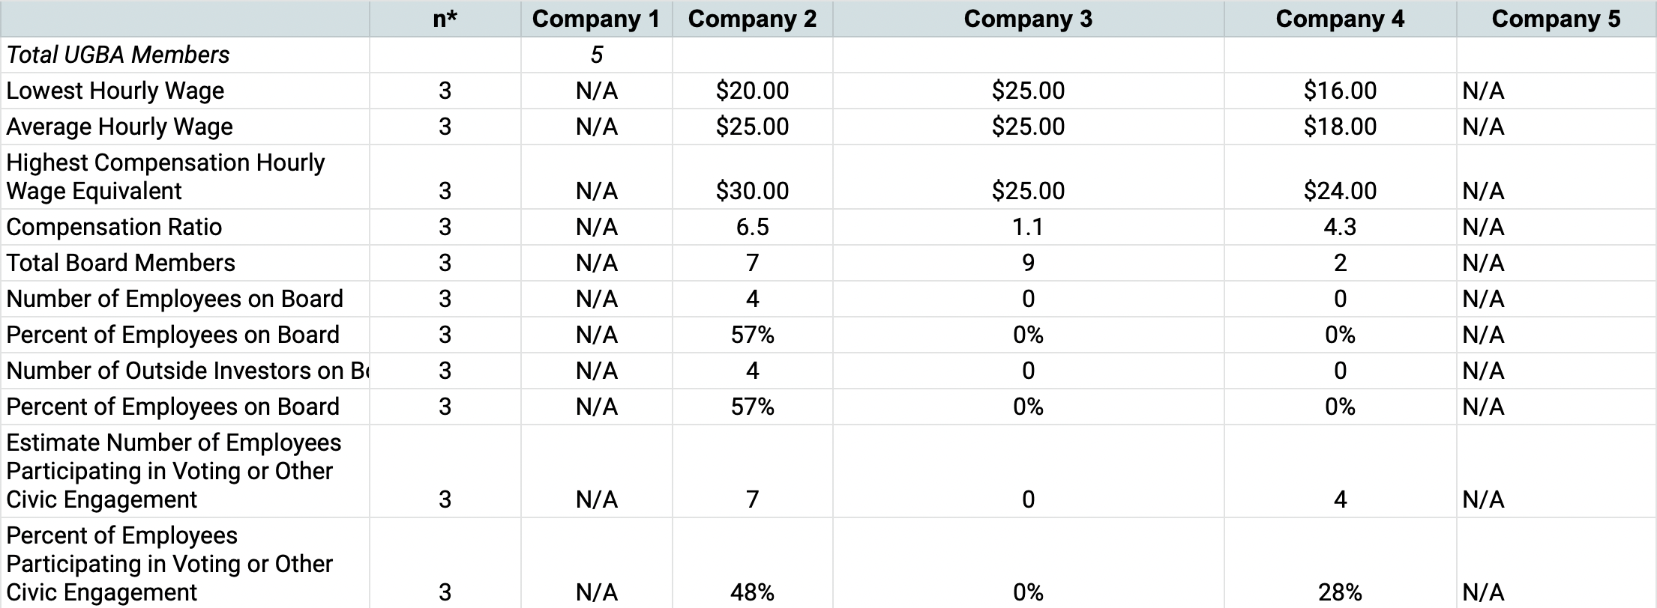The width and height of the screenshot is (1657, 608).
Task: Click Company 4's $16.00 lowest wage cell
Action: (1340, 91)
